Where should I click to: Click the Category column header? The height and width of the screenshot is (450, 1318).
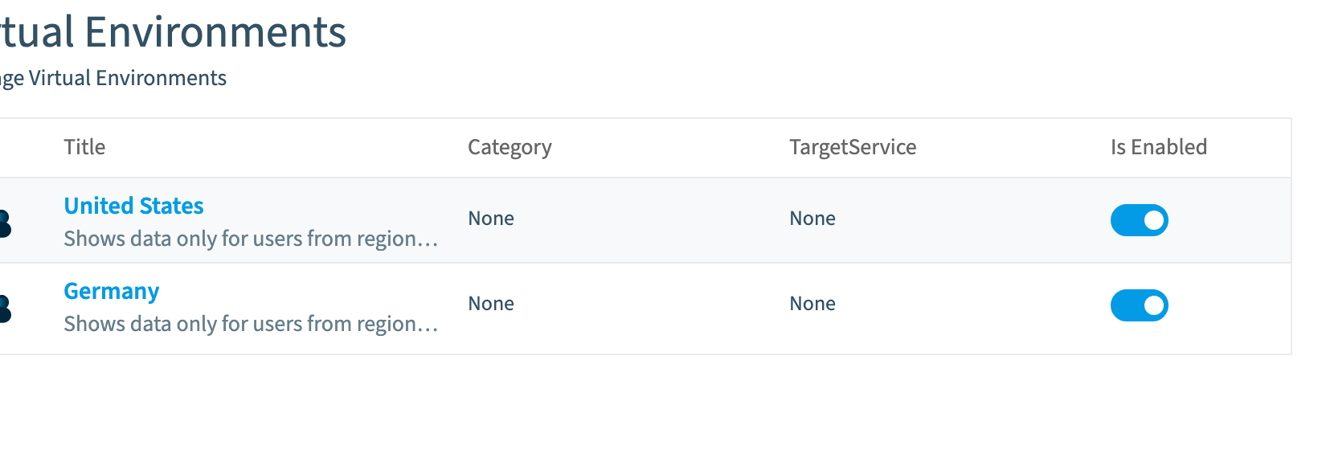pyautogui.click(x=510, y=147)
